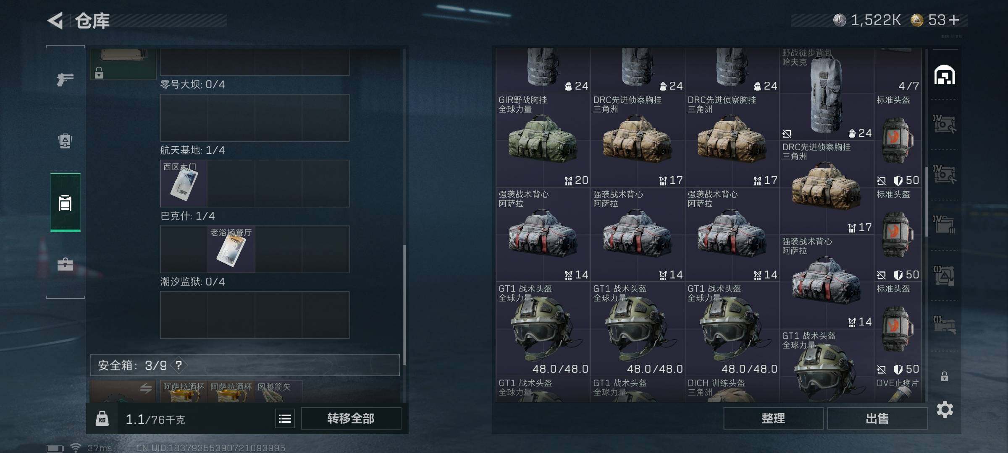Click the left panel vertical scrollbar
Viewport: 1008px width, 453px height.
point(404,304)
